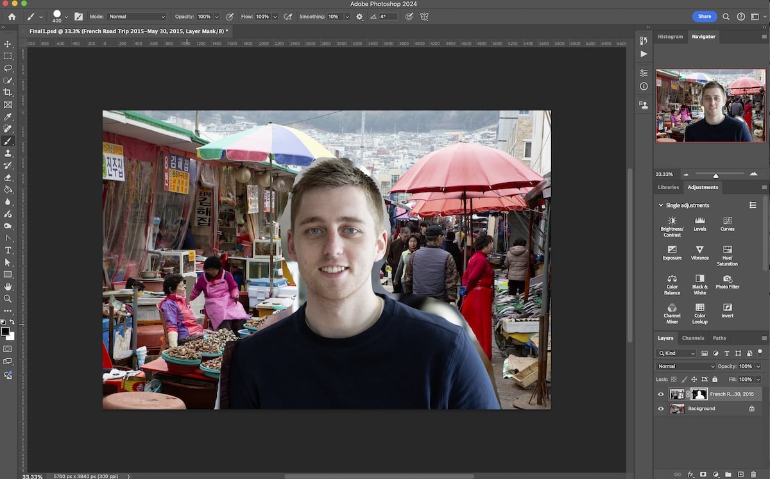Collapse the Single adjustments section
The image size is (770, 479).
pos(661,205)
